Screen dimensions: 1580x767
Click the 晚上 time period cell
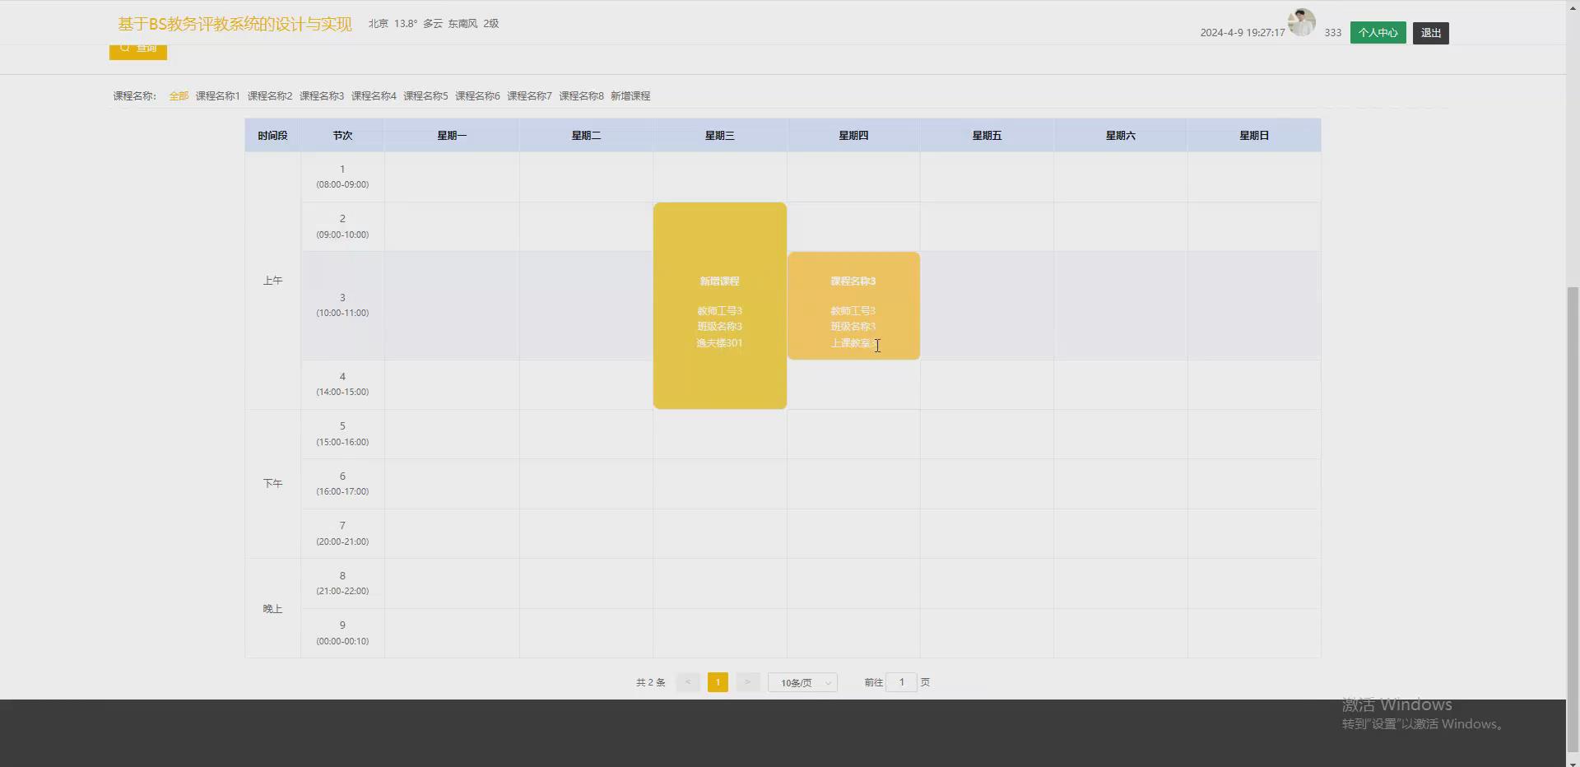point(272,609)
